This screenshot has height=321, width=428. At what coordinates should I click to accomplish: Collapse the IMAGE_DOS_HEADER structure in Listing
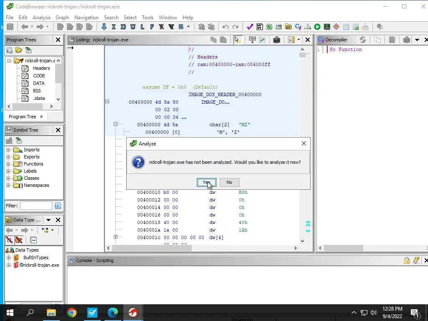(x=107, y=101)
